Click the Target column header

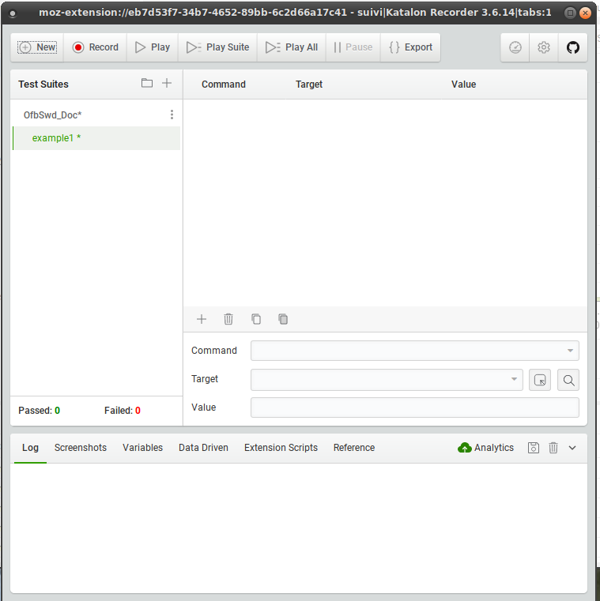309,85
